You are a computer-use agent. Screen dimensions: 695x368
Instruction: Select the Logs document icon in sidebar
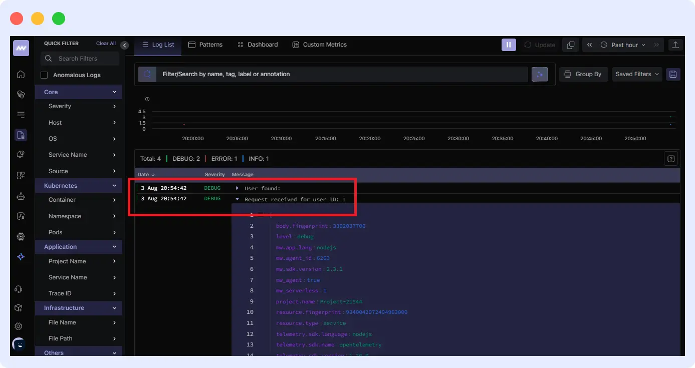(21, 135)
